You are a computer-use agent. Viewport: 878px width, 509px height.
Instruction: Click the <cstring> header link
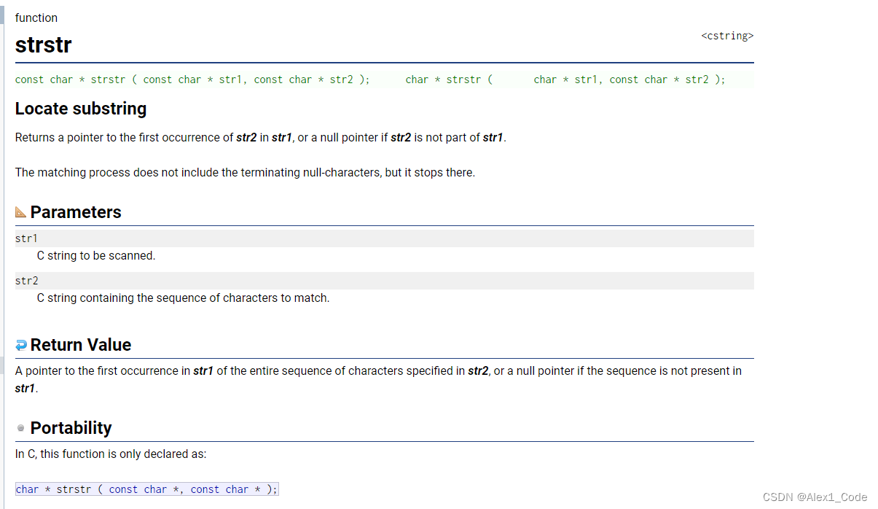click(x=727, y=36)
